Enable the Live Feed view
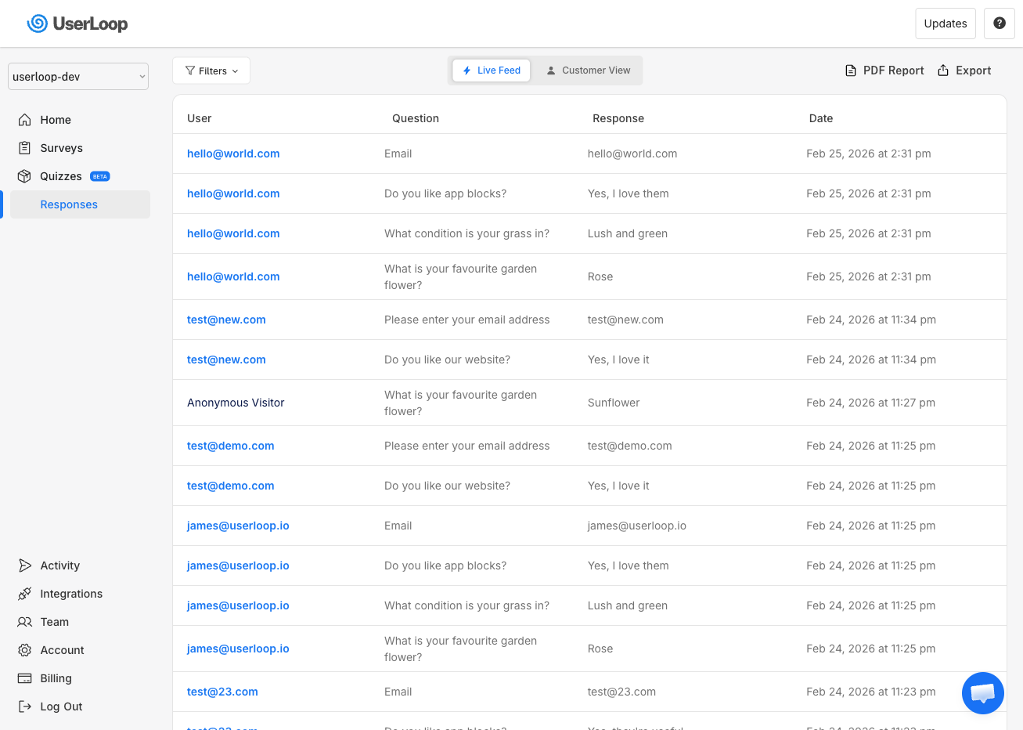Screen dimensions: 1023x730 pyautogui.click(x=491, y=70)
